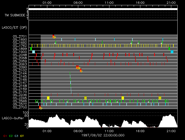Click the leftmost green block in the OS_1899 row

click(x=31, y=49)
